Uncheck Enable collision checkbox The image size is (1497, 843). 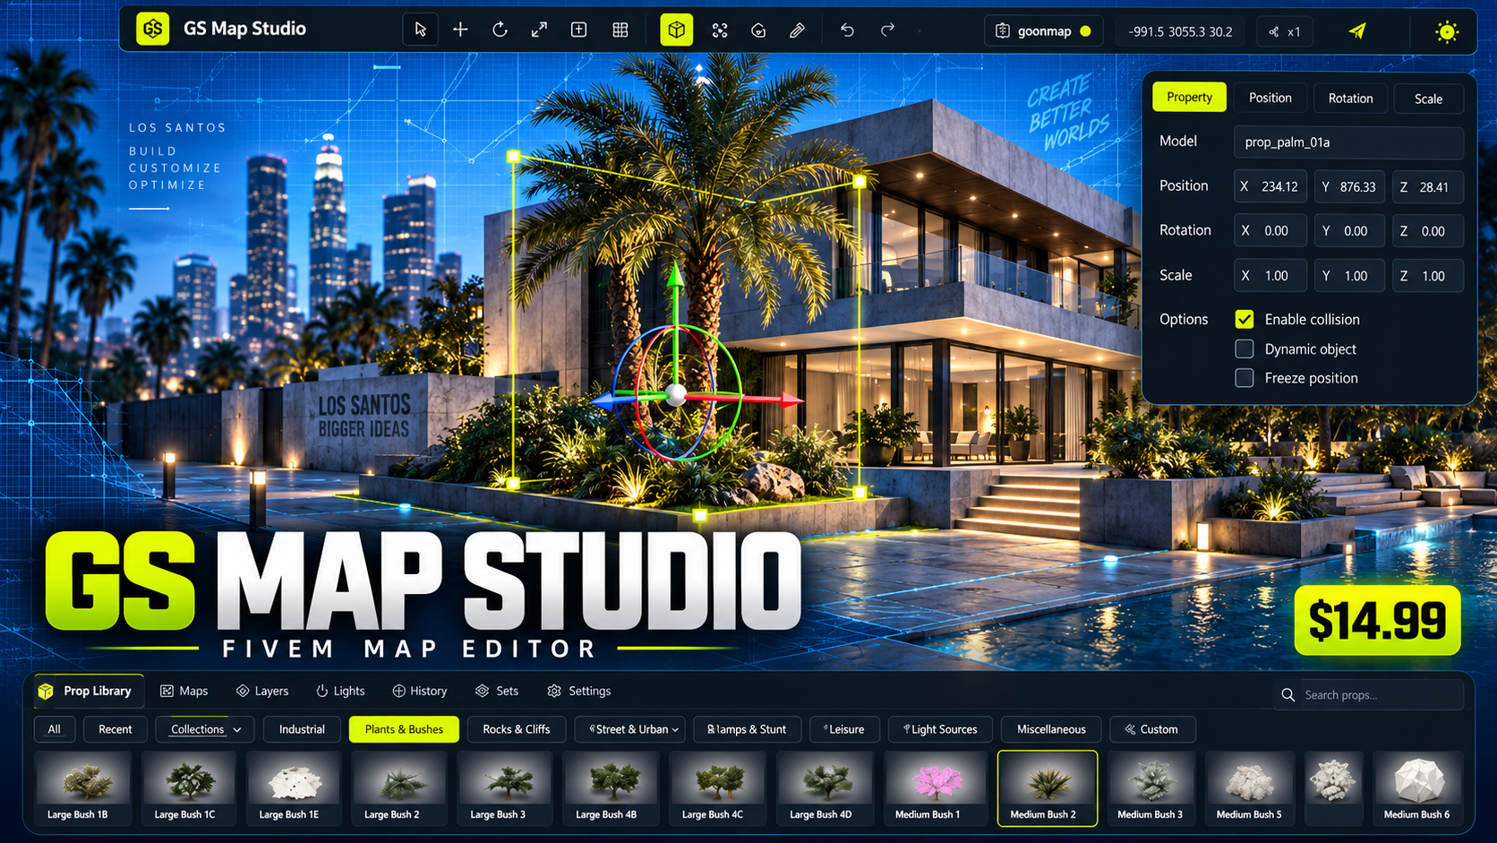pyautogui.click(x=1245, y=320)
